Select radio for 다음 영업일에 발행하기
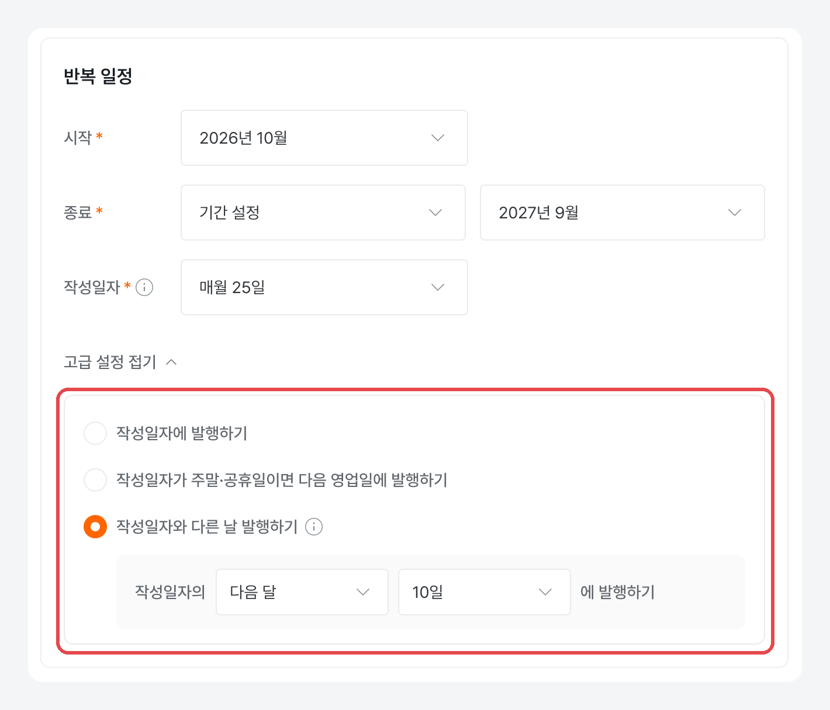This screenshot has width=830, height=710. 95,480
